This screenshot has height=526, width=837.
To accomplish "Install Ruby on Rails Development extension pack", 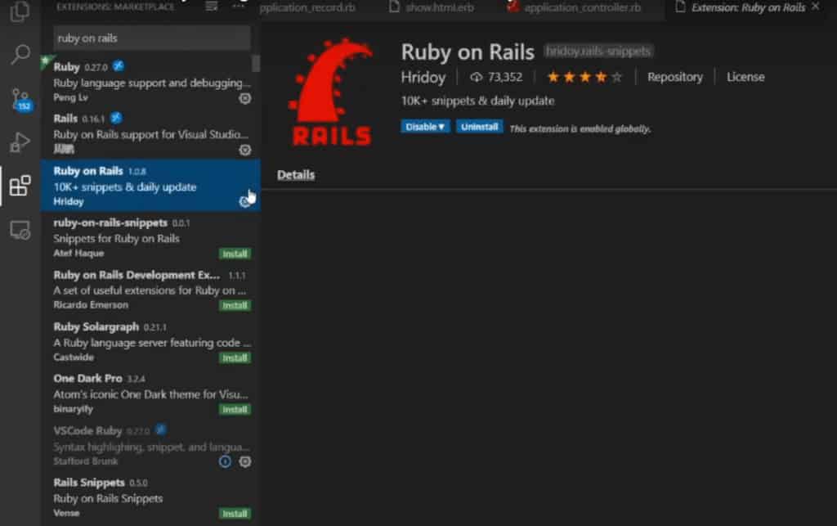I will [x=235, y=305].
